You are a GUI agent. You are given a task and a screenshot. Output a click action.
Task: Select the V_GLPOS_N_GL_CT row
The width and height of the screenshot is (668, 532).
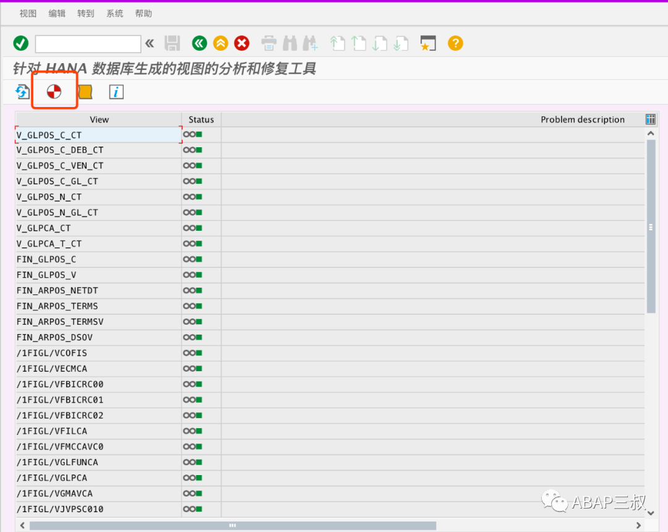pyautogui.click(x=330, y=213)
